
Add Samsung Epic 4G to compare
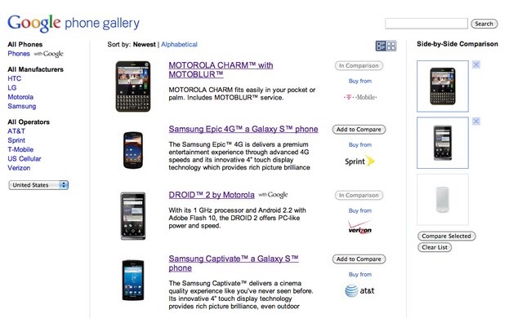click(359, 130)
